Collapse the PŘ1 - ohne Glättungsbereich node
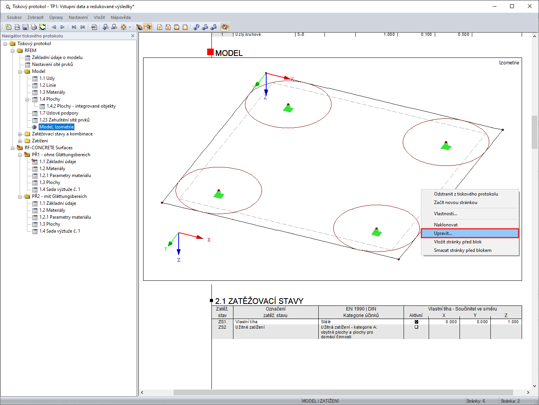This screenshot has height=405, width=539. [x=20, y=155]
